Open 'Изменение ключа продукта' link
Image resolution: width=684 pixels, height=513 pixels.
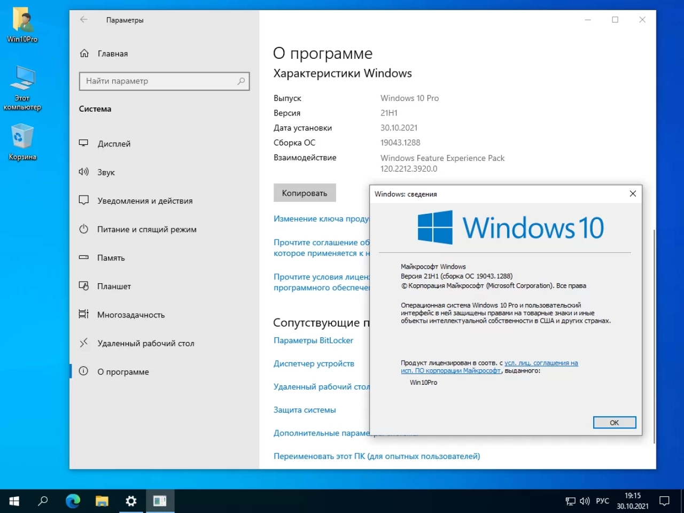[x=321, y=219]
